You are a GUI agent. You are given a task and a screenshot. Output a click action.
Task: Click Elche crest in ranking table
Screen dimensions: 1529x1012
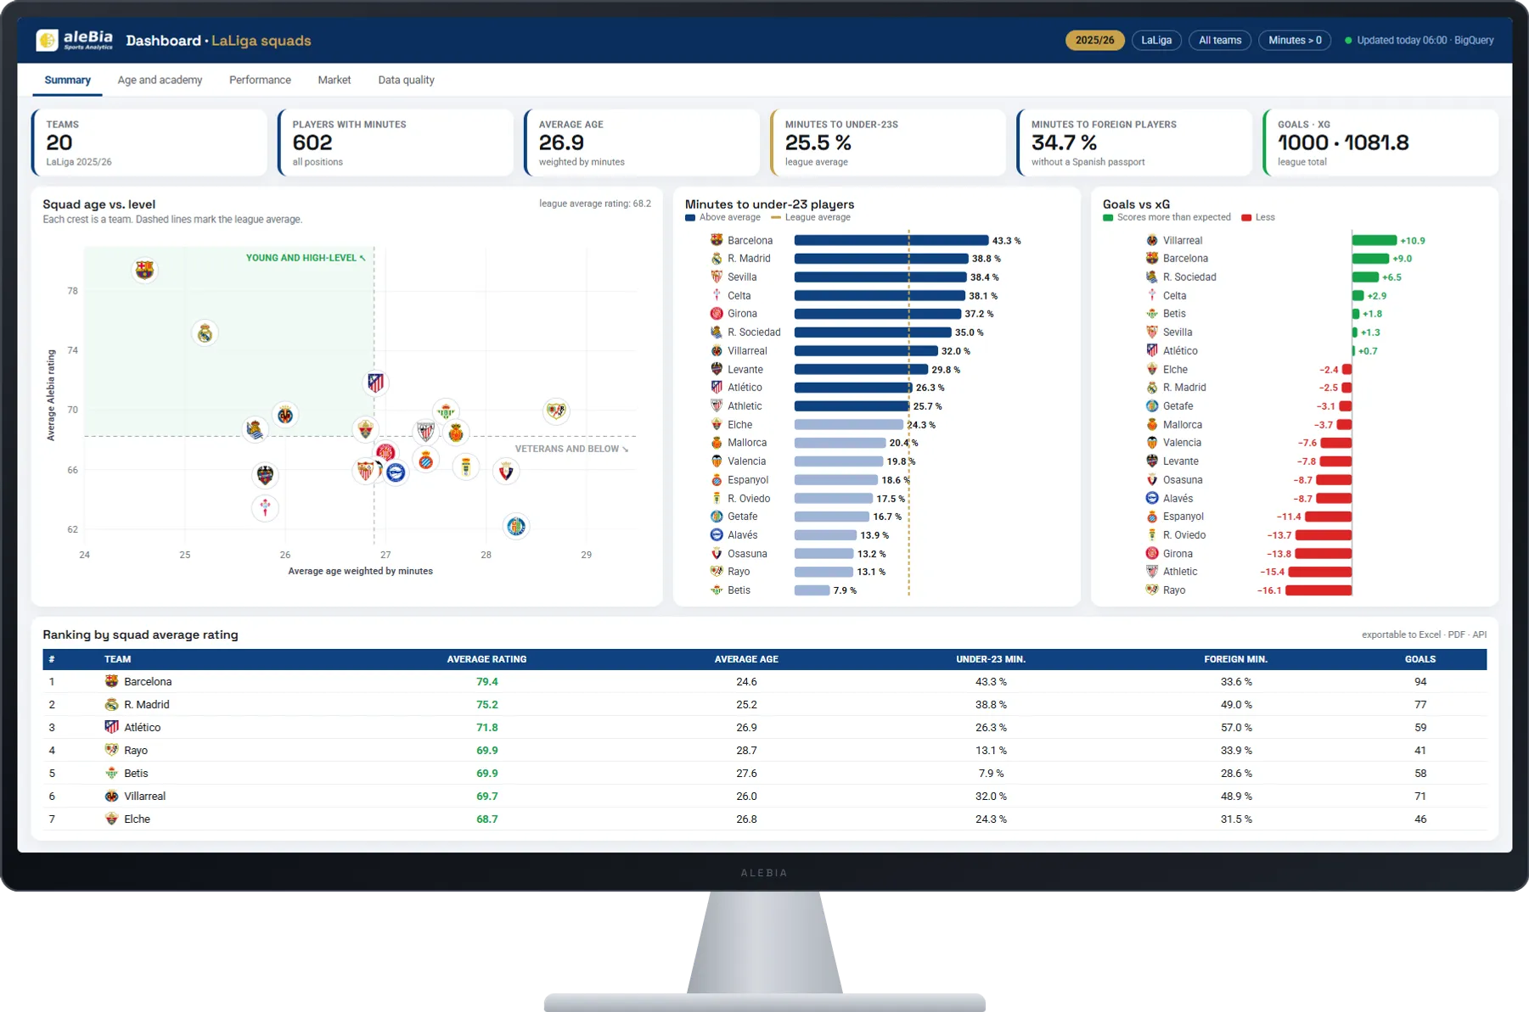tap(111, 819)
